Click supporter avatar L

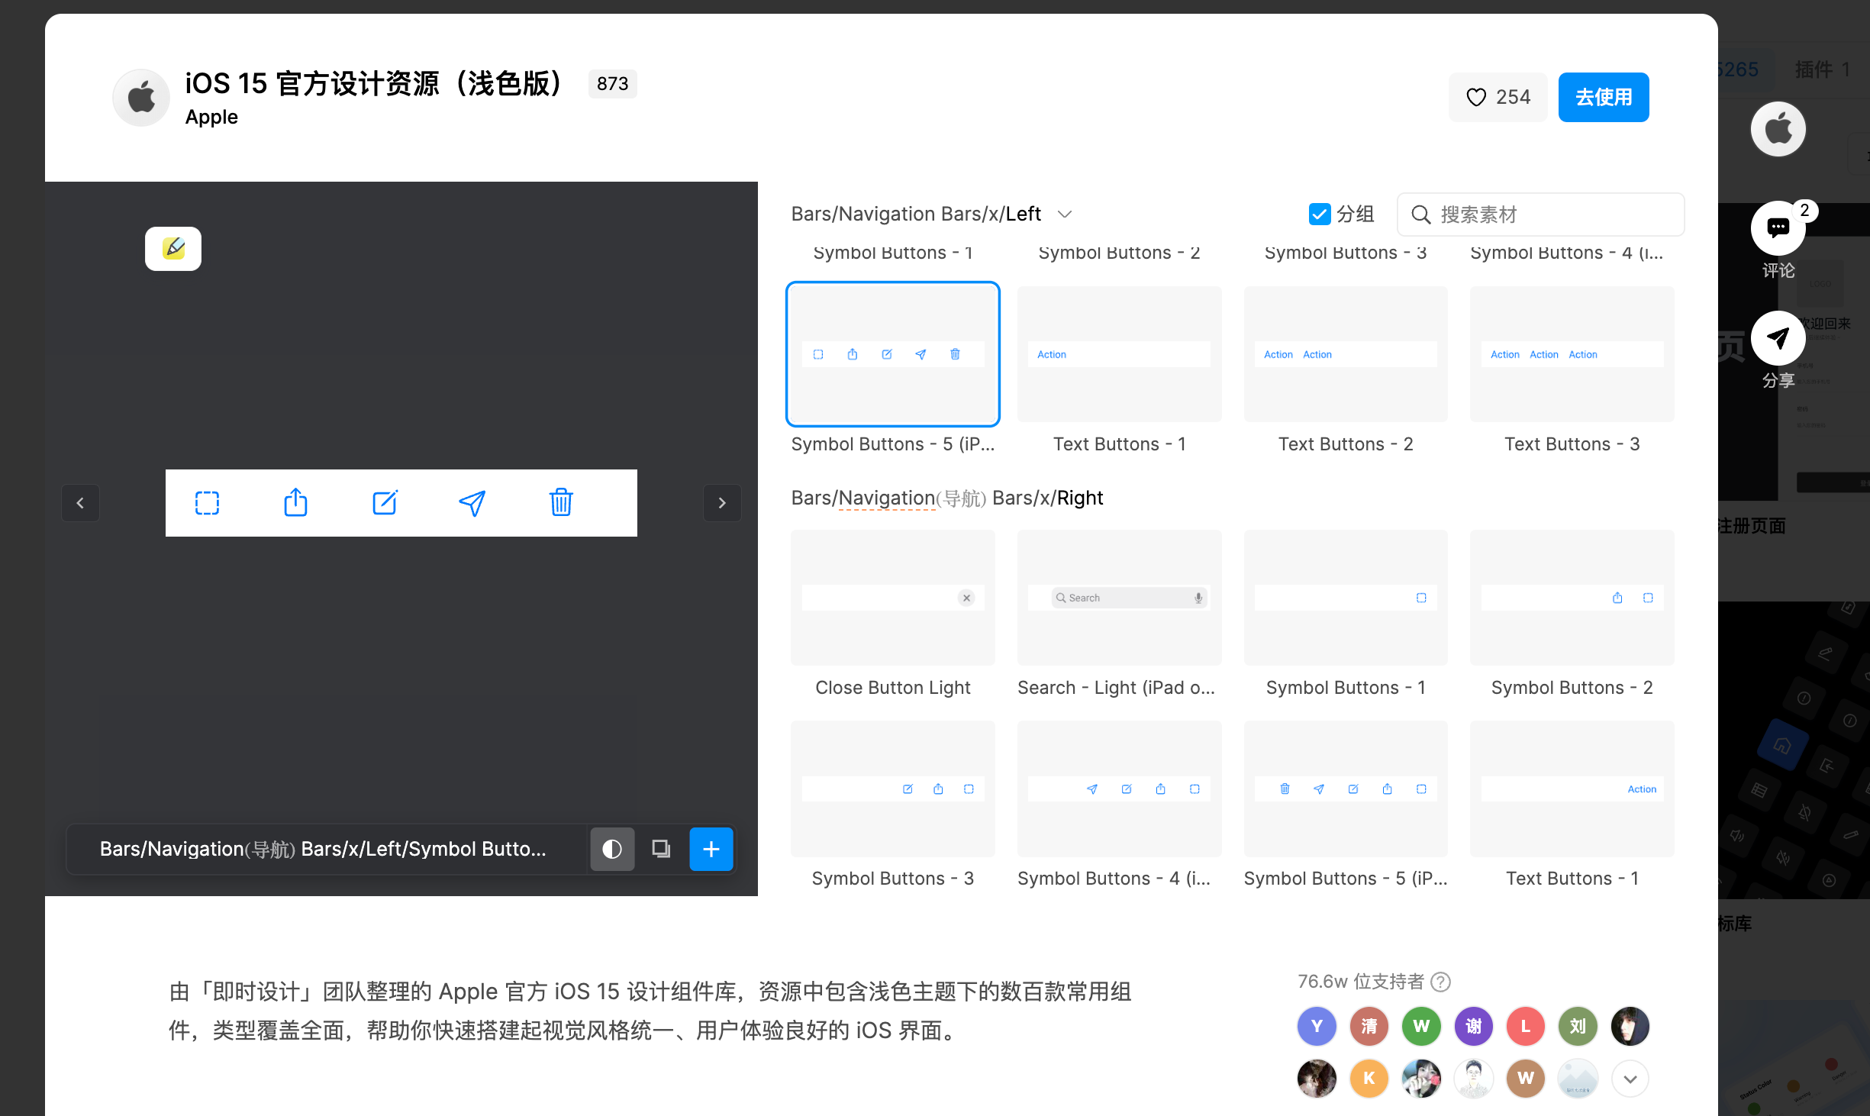pyautogui.click(x=1526, y=1026)
